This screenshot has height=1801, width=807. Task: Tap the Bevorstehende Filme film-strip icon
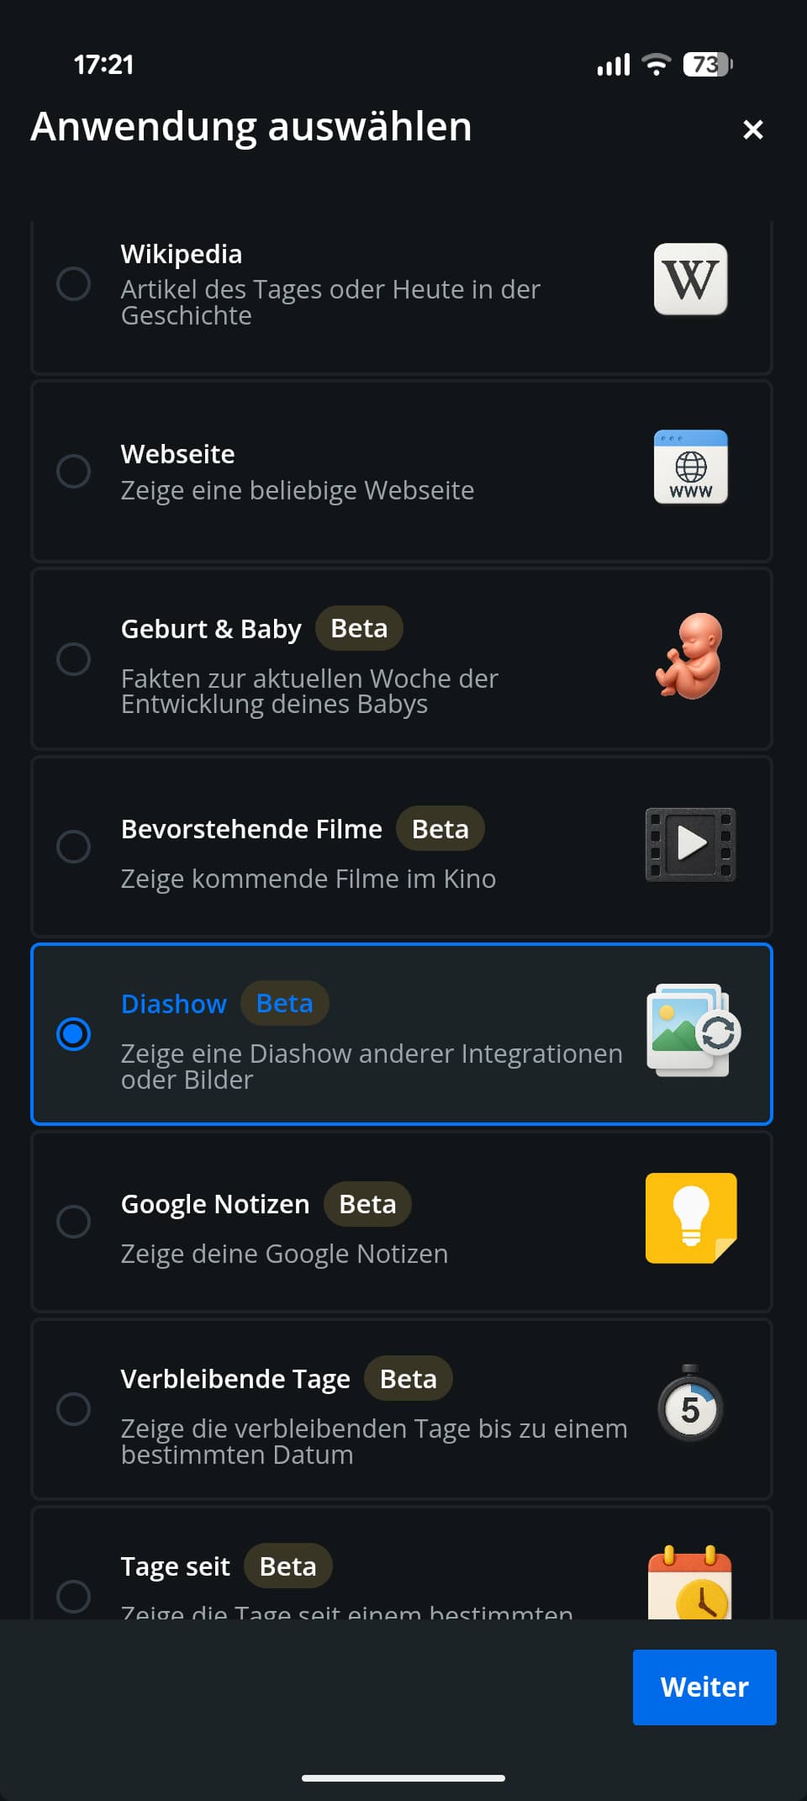(x=690, y=844)
